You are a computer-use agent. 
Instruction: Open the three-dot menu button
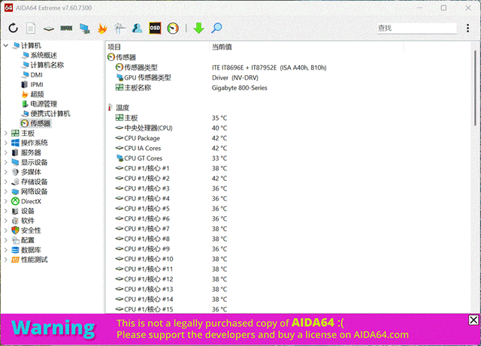tap(467, 29)
